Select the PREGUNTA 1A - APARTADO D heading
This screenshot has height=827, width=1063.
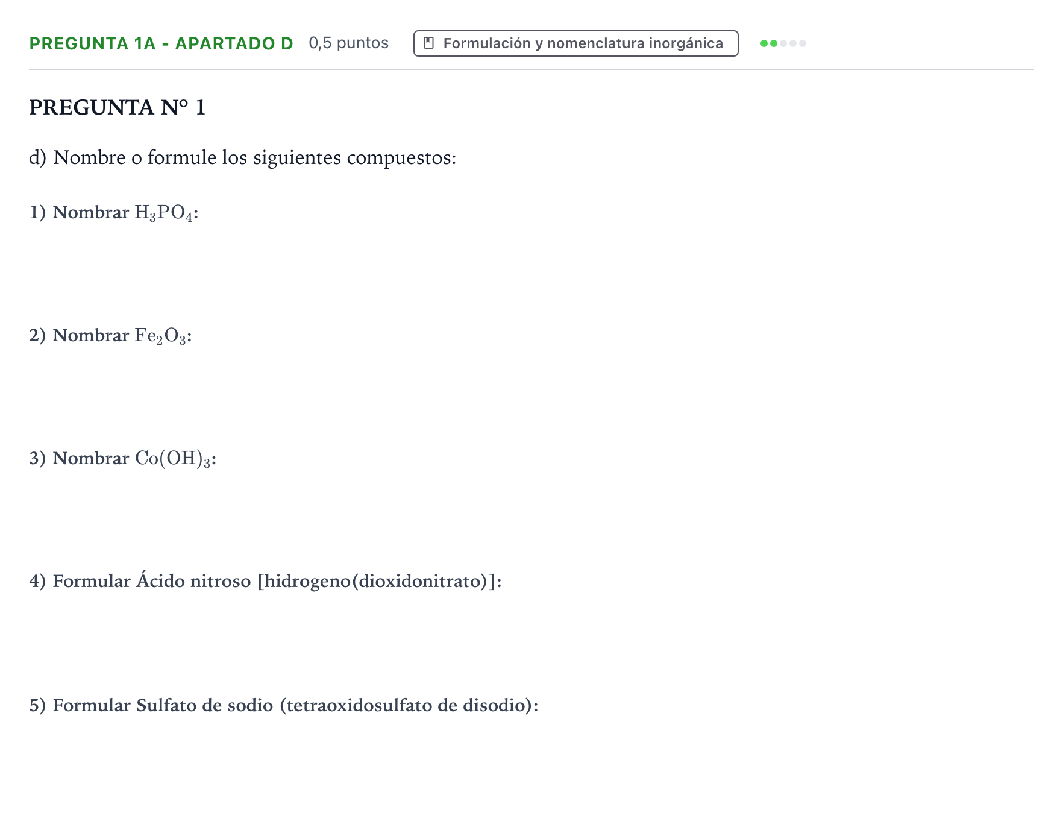(x=161, y=43)
